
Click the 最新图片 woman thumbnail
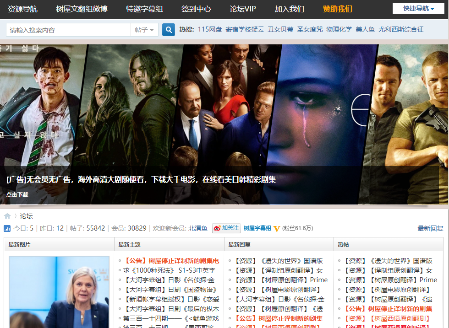coord(59,292)
